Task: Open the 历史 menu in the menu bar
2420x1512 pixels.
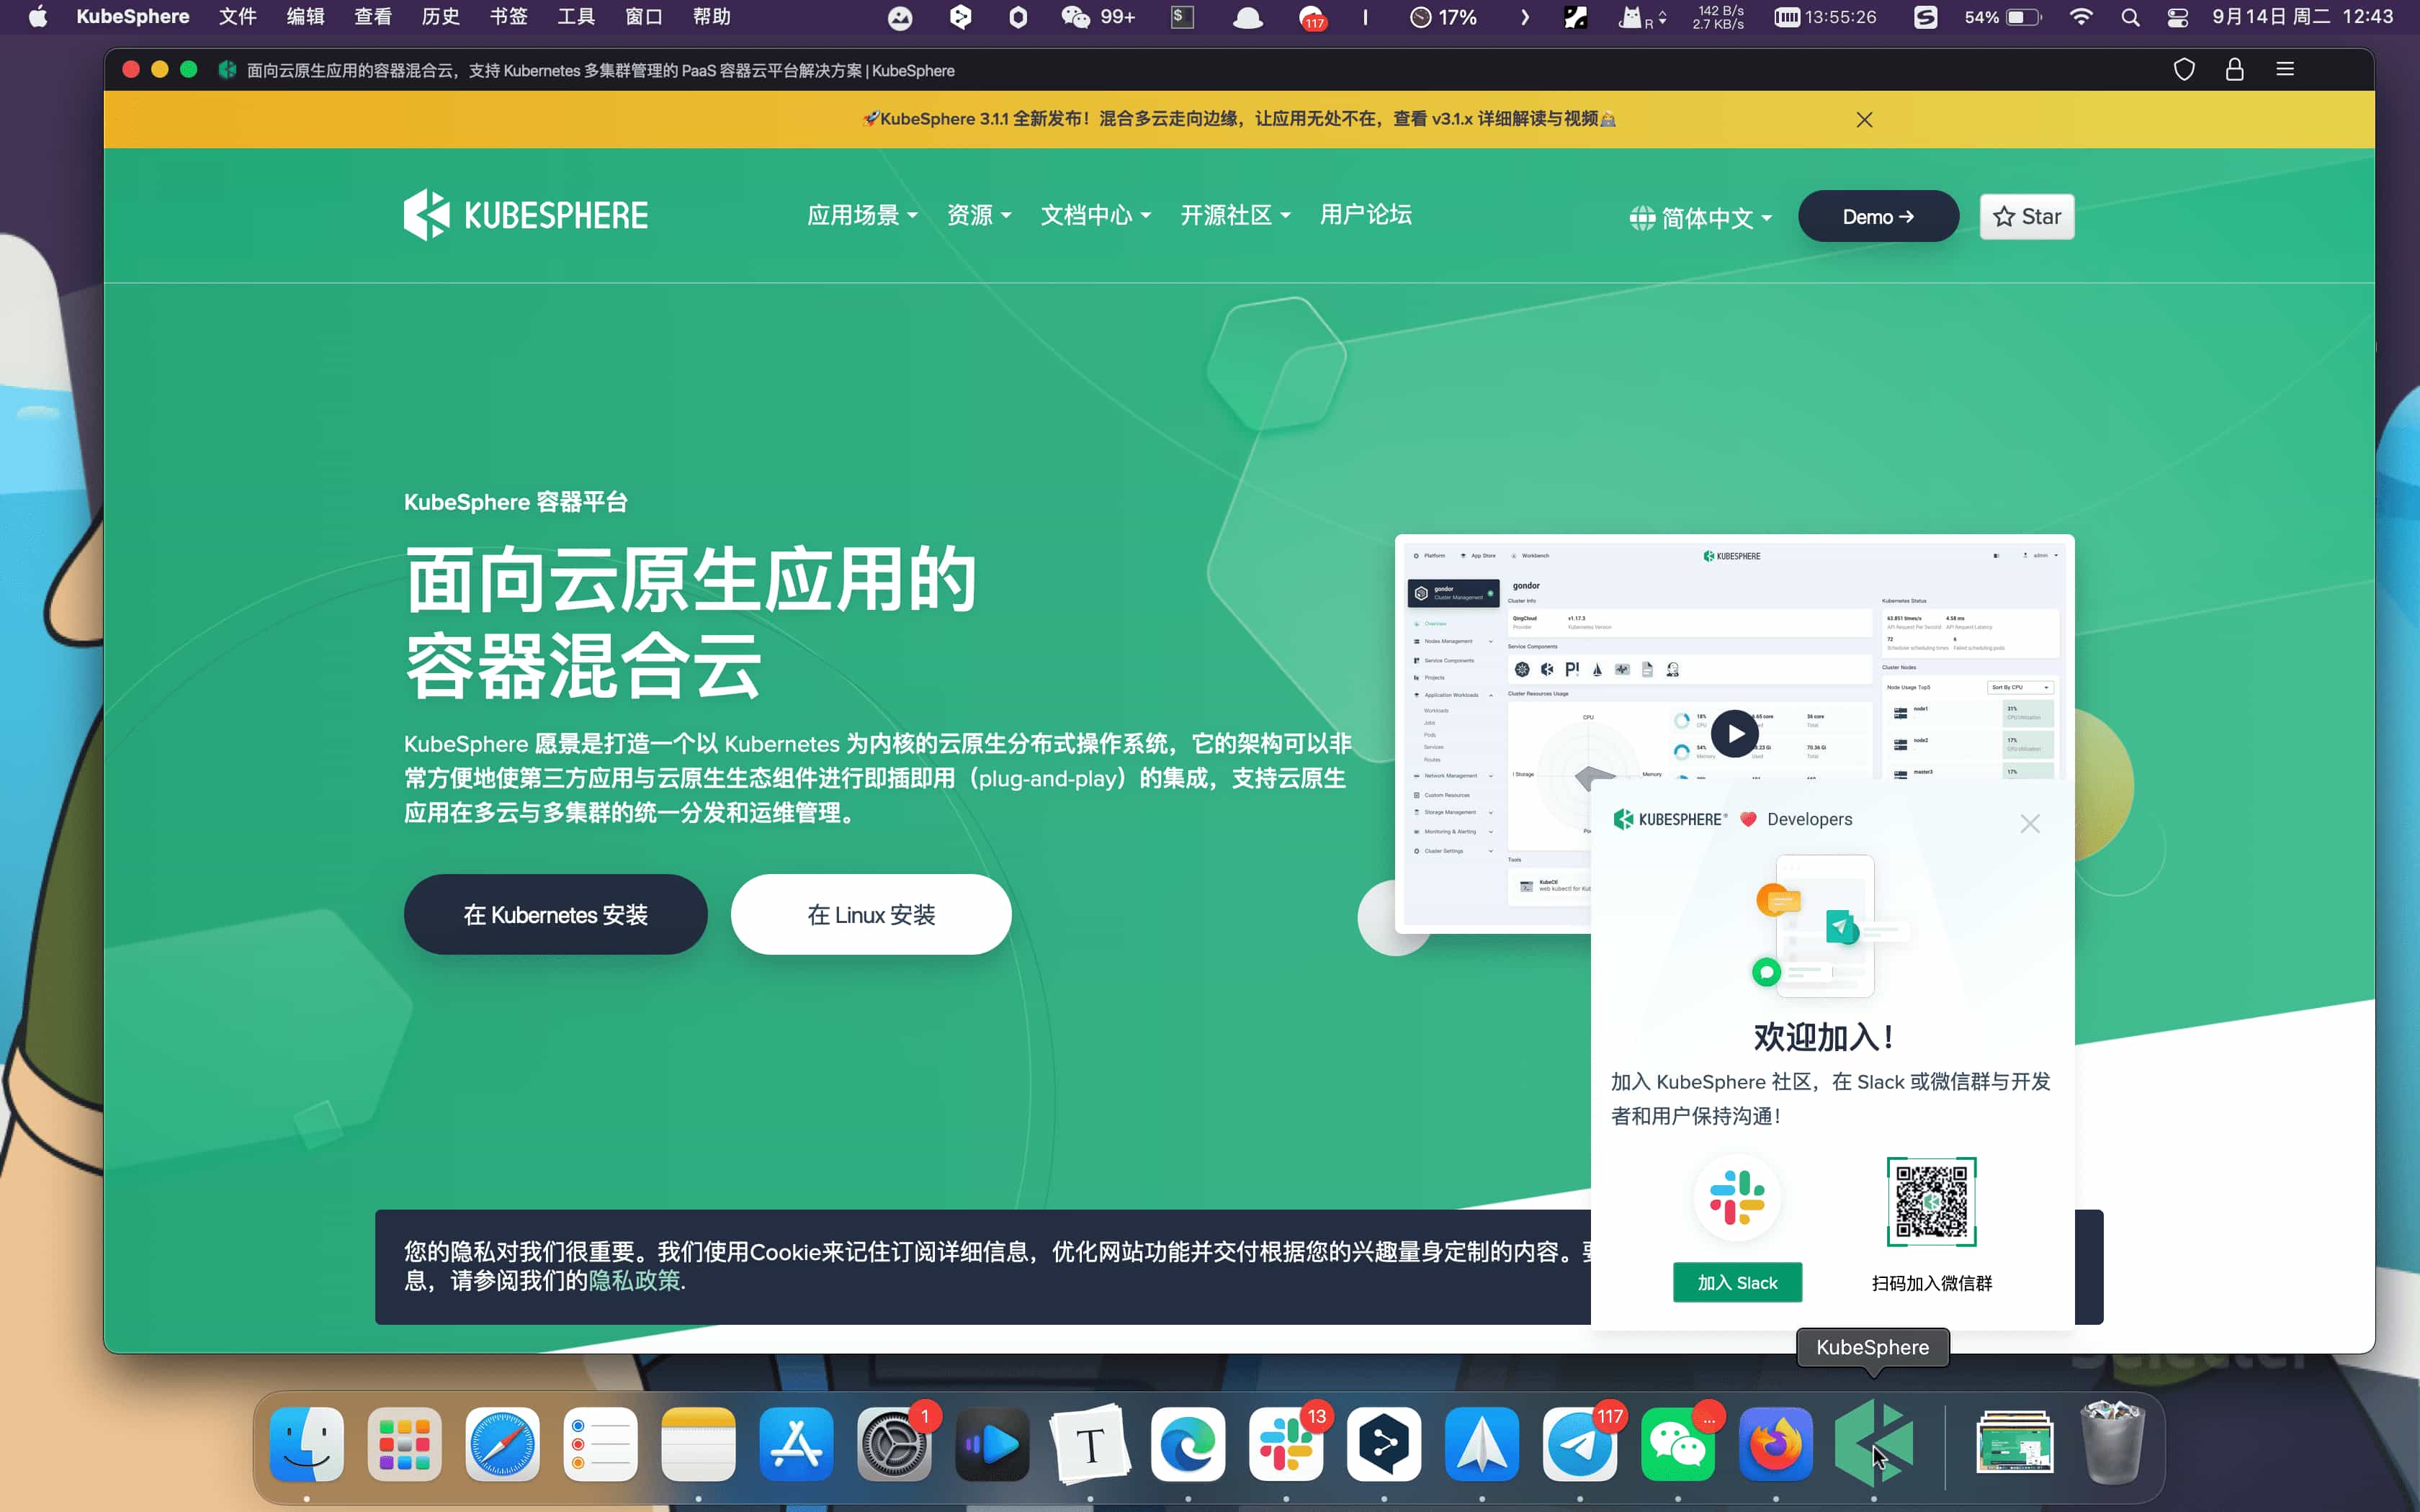Action: click(441, 17)
